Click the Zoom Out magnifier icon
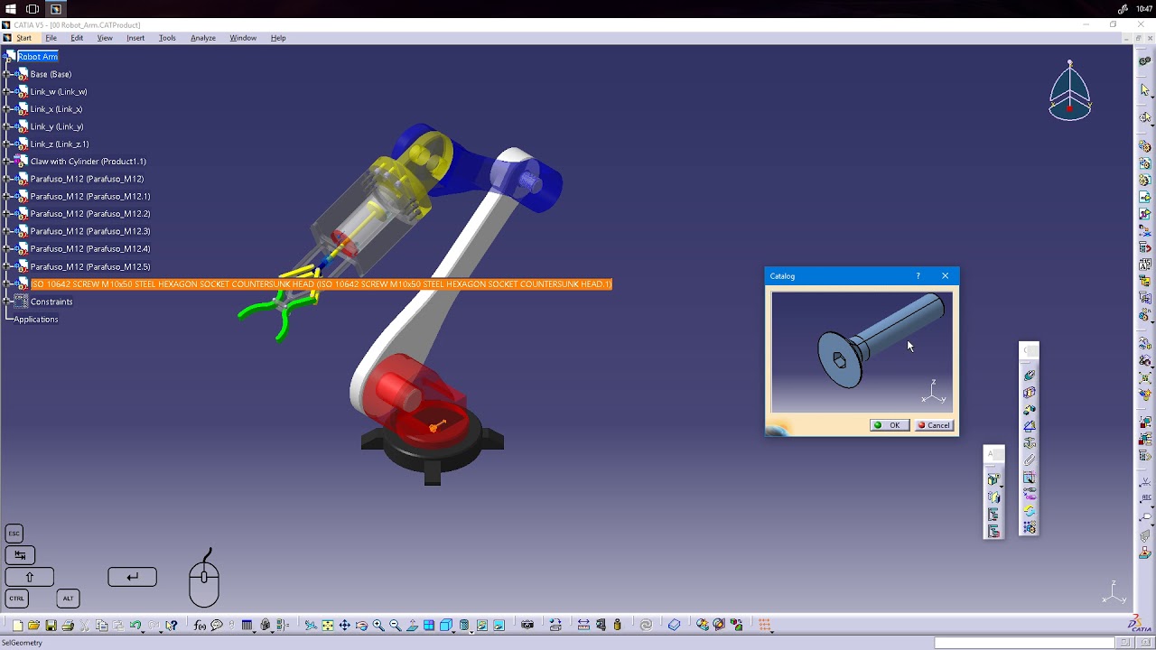Viewport: 1156px width, 650px height. coord(395,625)
